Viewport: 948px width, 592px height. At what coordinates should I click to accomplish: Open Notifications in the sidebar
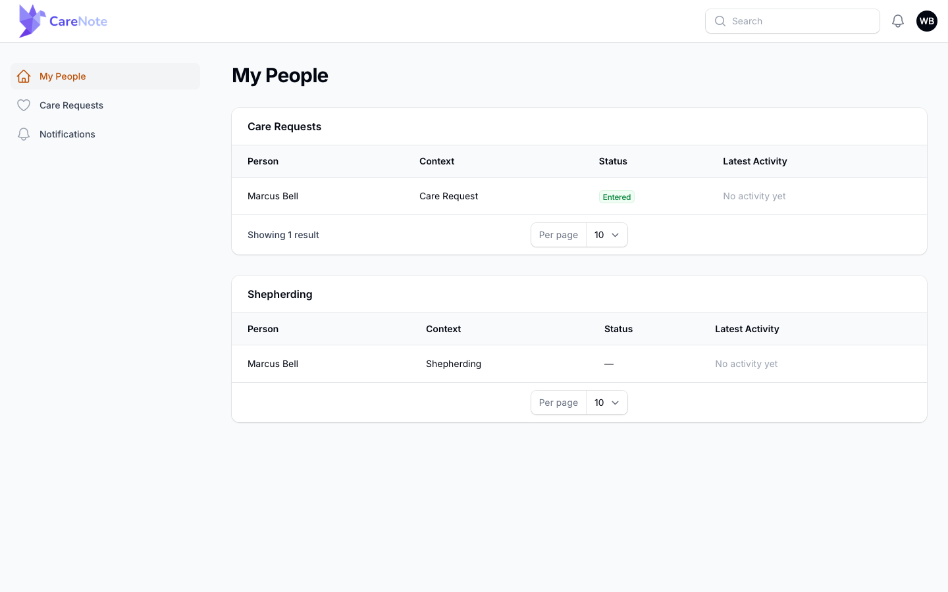pyautogui.click(x=105, y=134)
